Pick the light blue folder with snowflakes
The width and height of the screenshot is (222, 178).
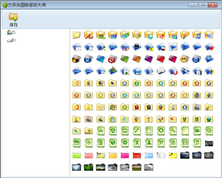point(149,155)
